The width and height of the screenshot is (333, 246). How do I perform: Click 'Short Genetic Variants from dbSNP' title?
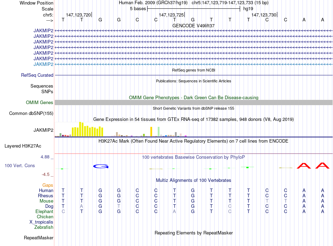coord(193,108)
